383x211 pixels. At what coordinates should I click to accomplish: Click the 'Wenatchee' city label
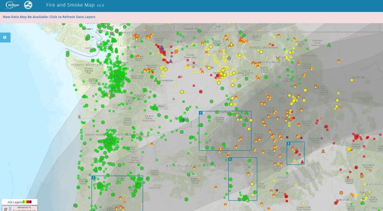click(166, 80)
